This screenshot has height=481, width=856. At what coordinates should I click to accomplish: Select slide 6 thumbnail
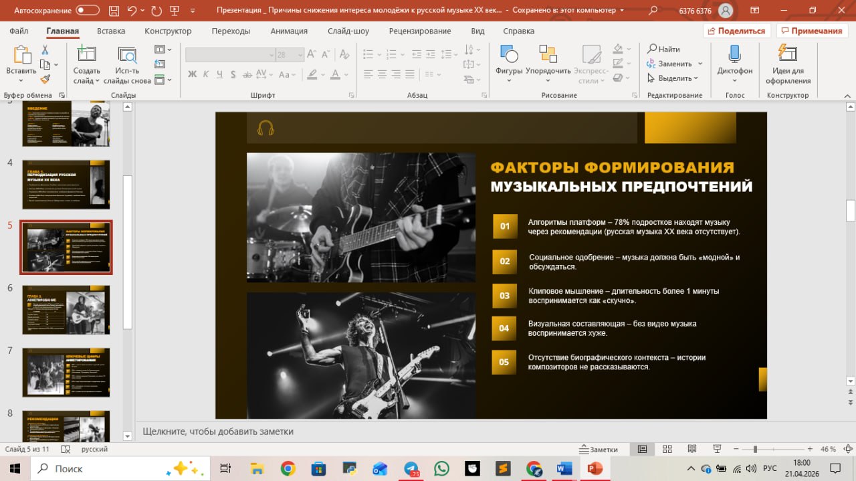(x=66, y=310)
